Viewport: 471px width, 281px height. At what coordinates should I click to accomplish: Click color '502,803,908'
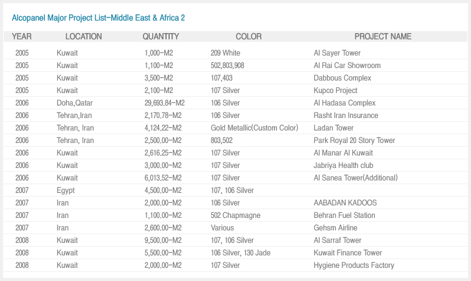point(227,66)
